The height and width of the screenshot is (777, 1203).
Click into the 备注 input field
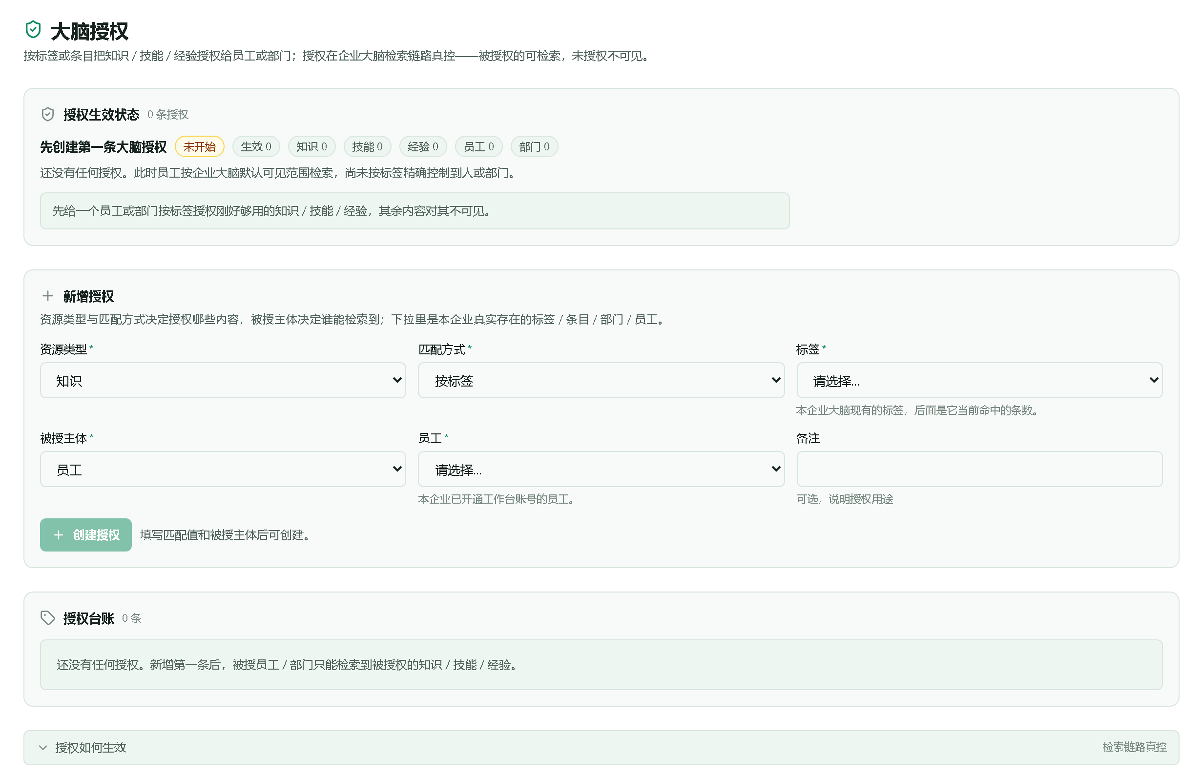point(979,469)
